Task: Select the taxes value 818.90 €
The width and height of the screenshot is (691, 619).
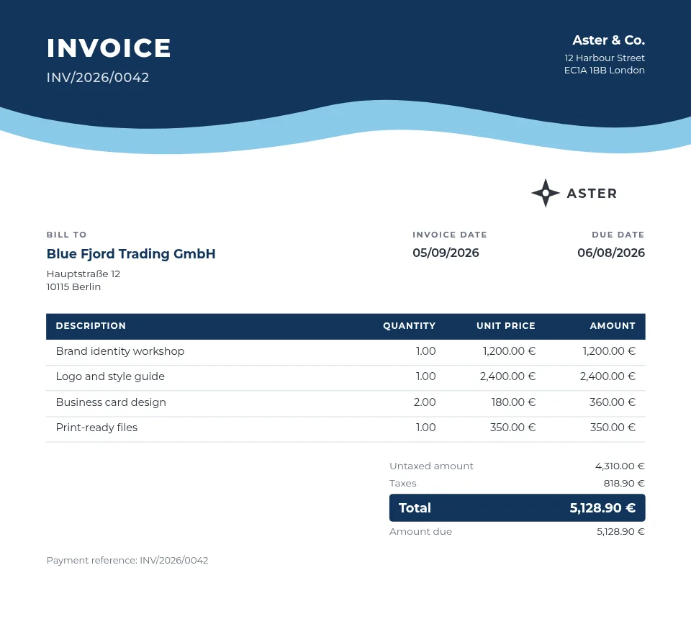Action: pyautogui.click(x=624, y=483)
